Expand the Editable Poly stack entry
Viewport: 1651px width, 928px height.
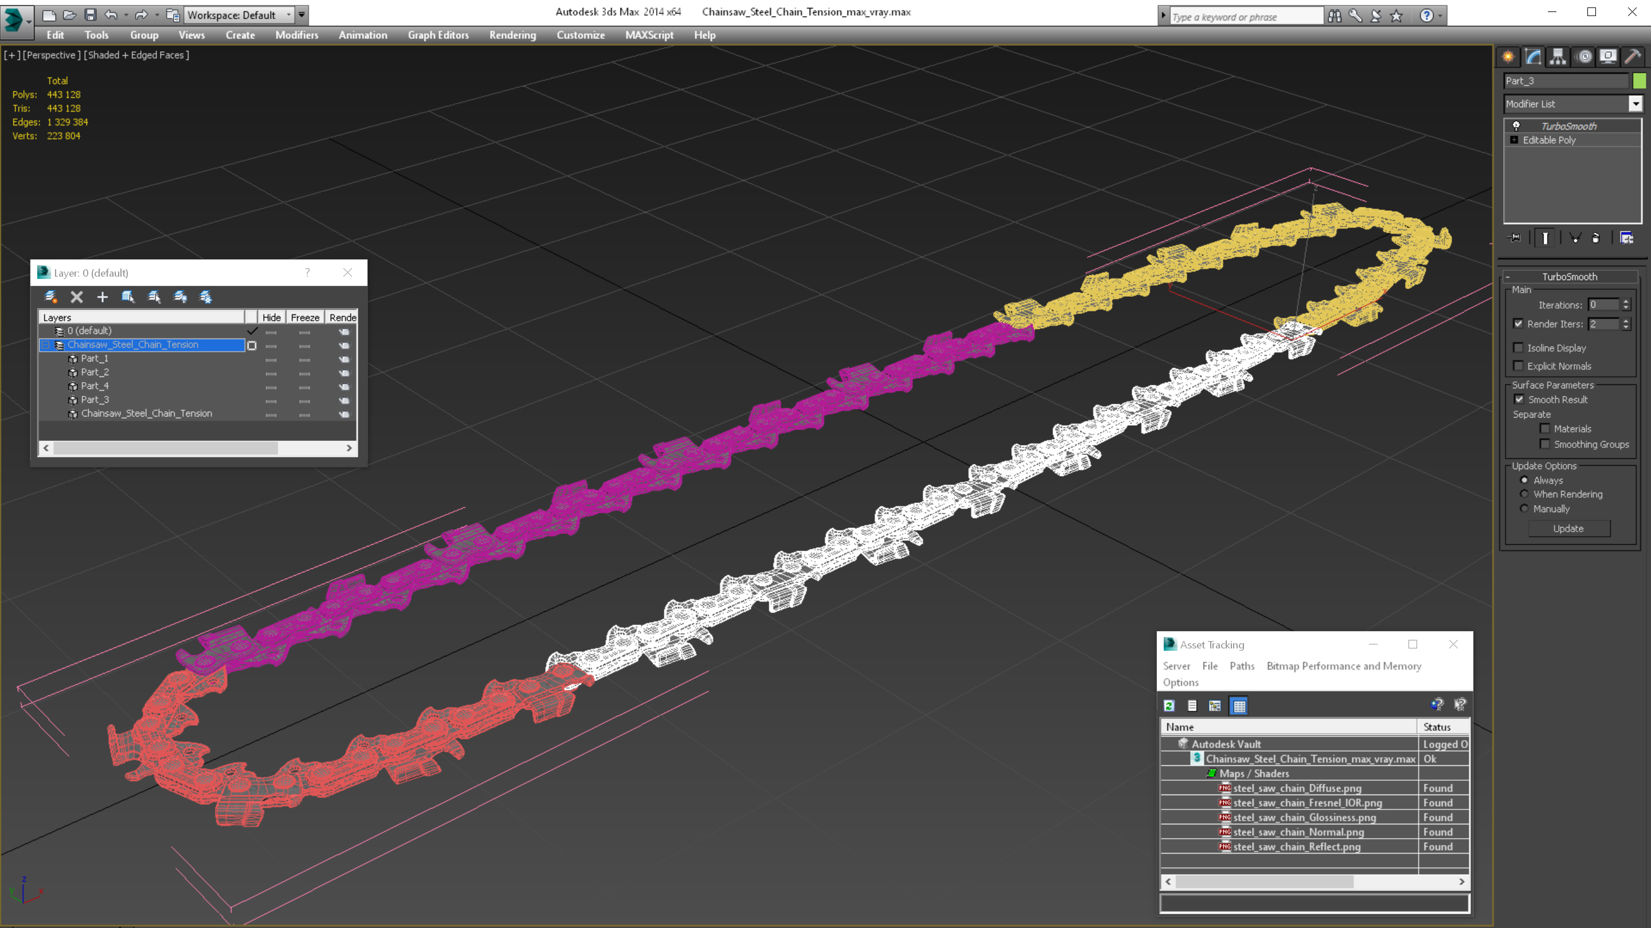1515,140
